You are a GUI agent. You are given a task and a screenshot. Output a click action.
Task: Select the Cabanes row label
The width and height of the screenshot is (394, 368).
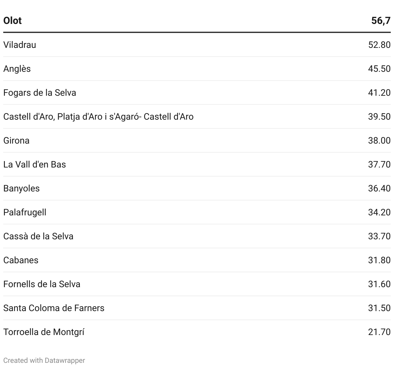tap(21, 260)
